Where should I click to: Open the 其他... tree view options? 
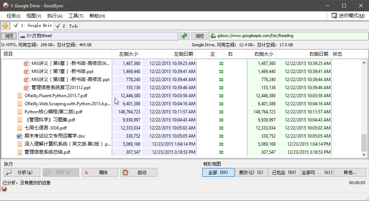[350, 172]
